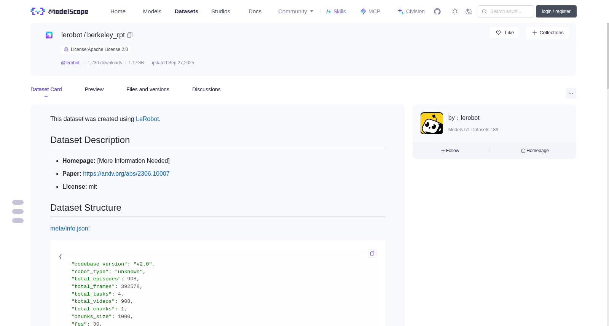Click the lerobot namespace in title
Image resolution: width=609 pixels, height=326 pixels.
click(72, 35)
